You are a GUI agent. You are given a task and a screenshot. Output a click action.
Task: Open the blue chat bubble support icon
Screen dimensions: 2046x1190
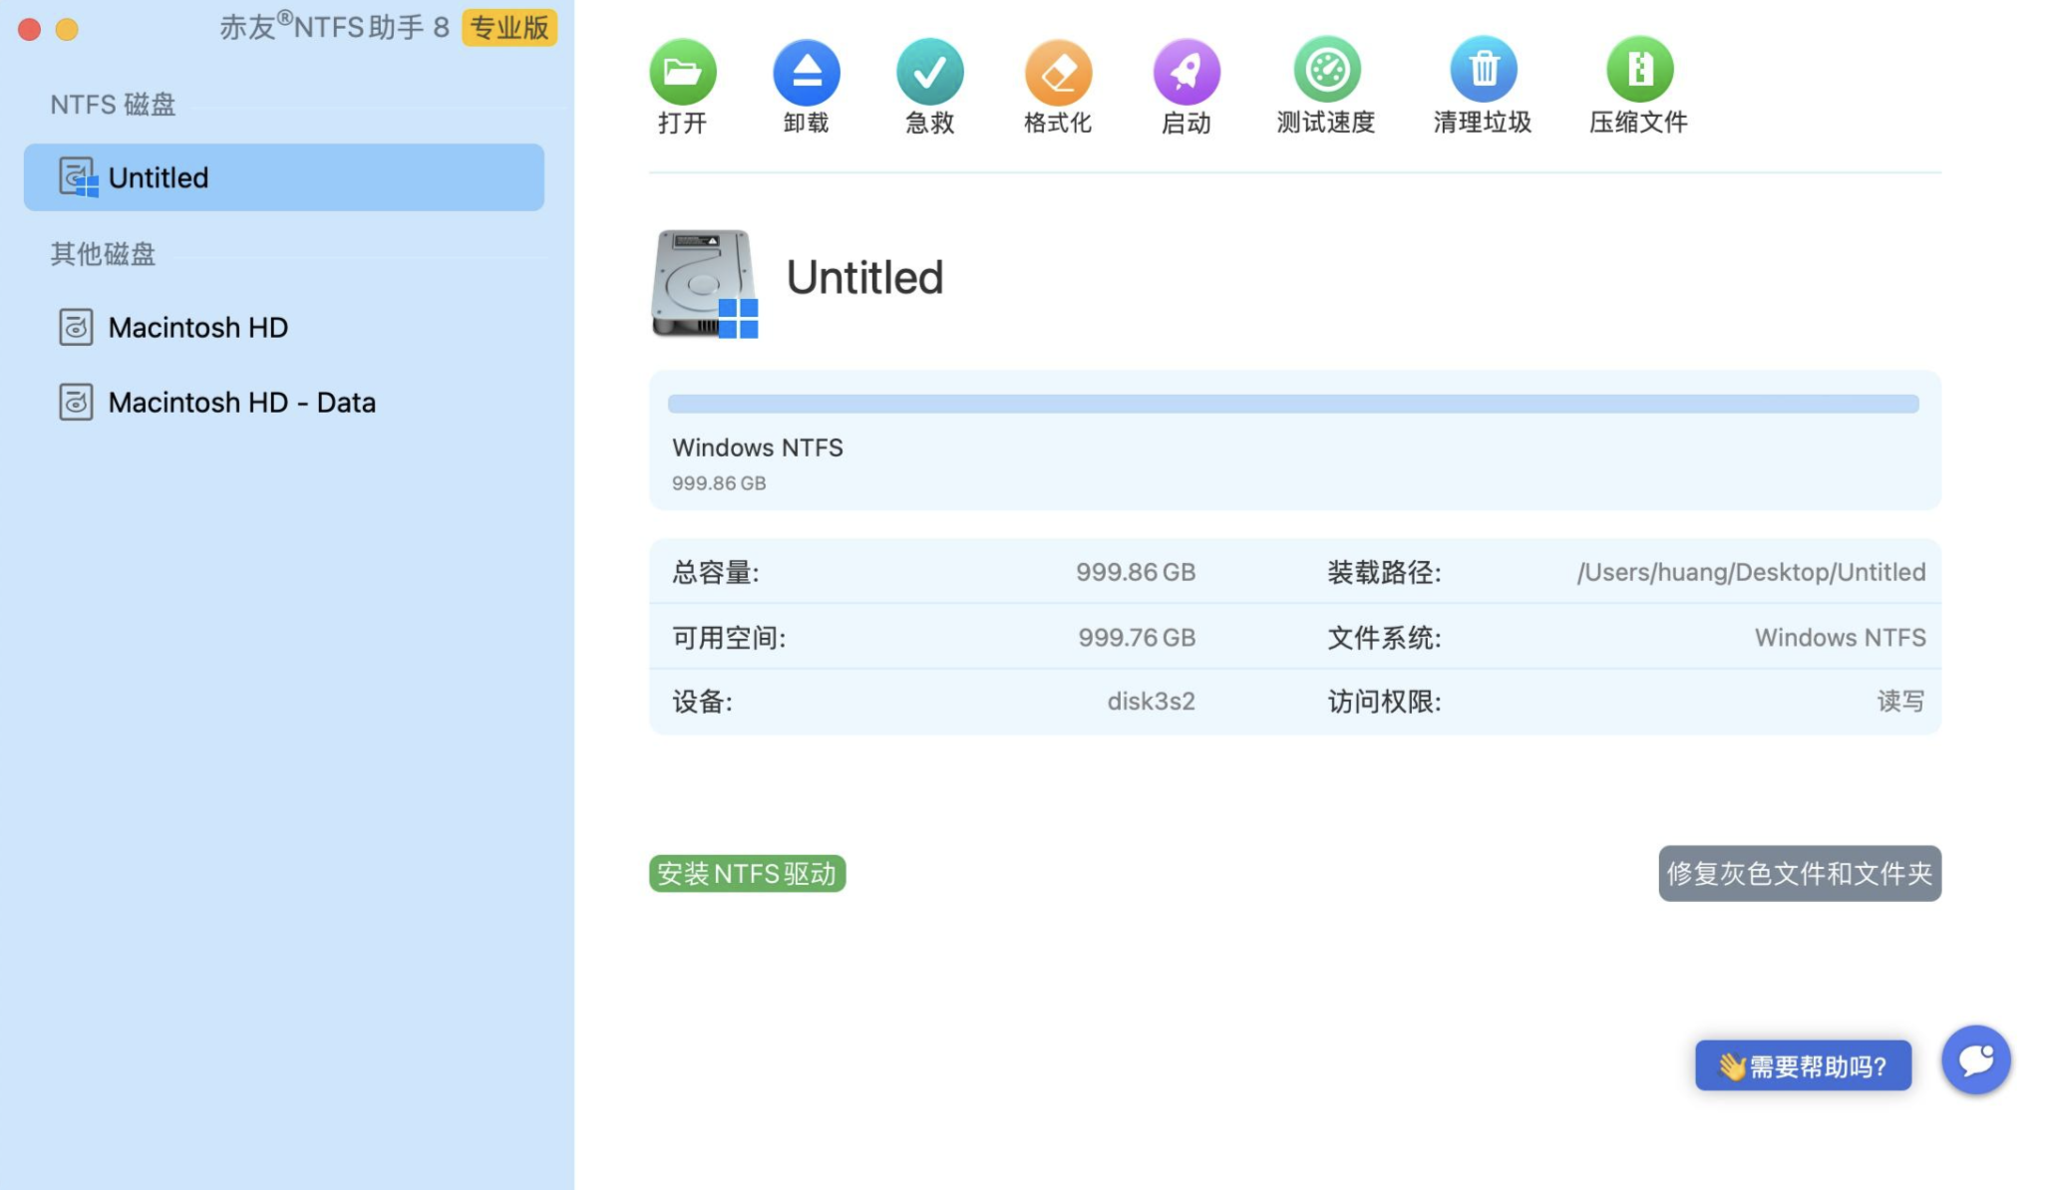tap(1975, 1059)
